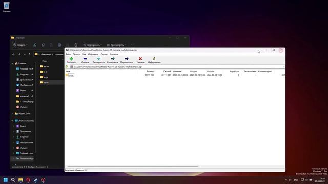Open pinned Загрузки in Explorer quick access

point(25,74)
